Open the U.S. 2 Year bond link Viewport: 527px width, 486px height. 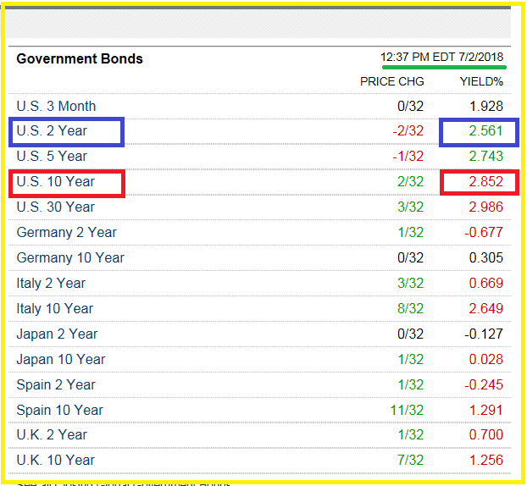(x=51, y=131)
